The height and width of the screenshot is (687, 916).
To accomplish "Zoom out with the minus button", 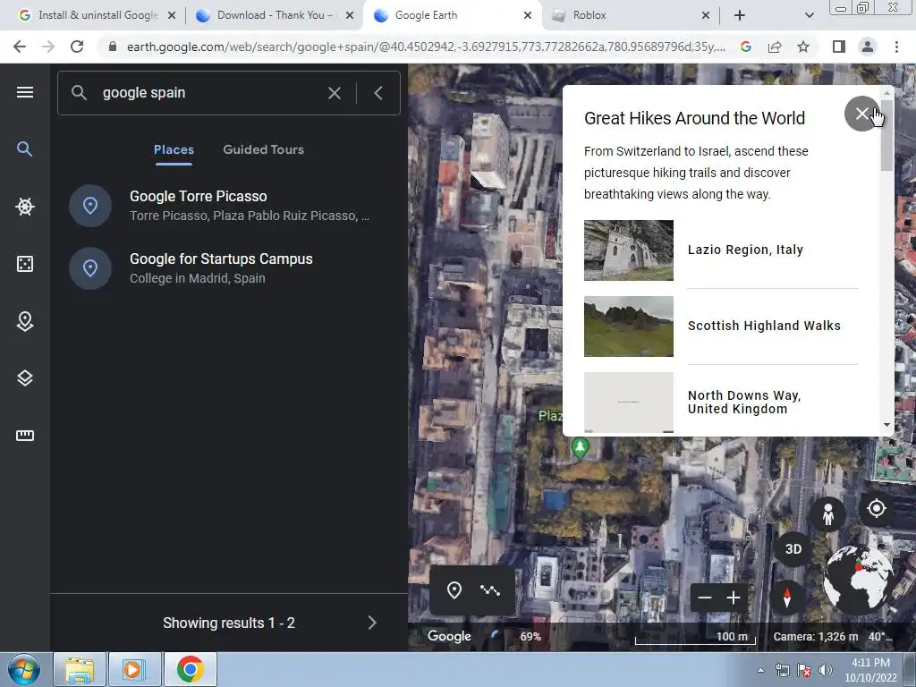I will point(705,598).
